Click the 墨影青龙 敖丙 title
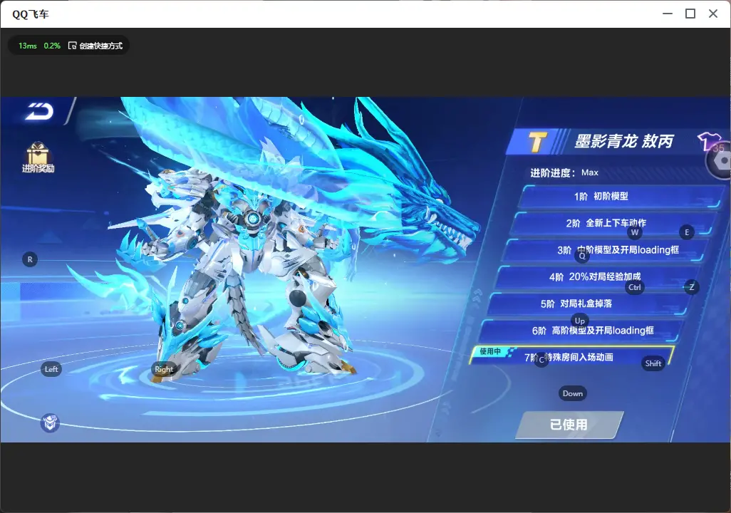The width and height of the screenshot is (731, 513). point(624,141)
